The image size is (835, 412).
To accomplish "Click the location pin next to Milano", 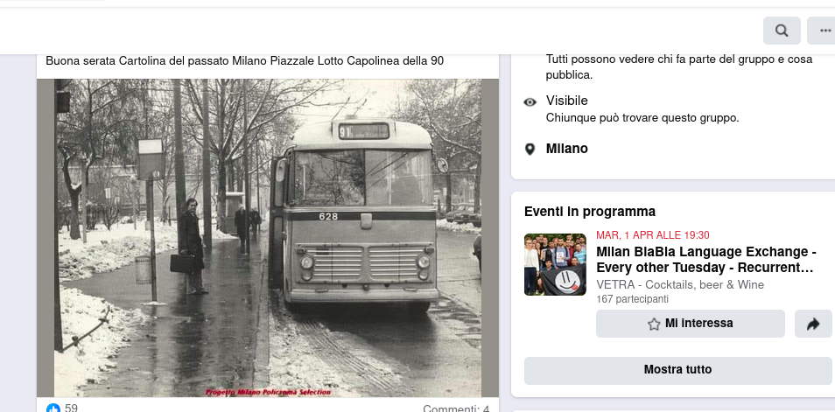I will [530, 149].
